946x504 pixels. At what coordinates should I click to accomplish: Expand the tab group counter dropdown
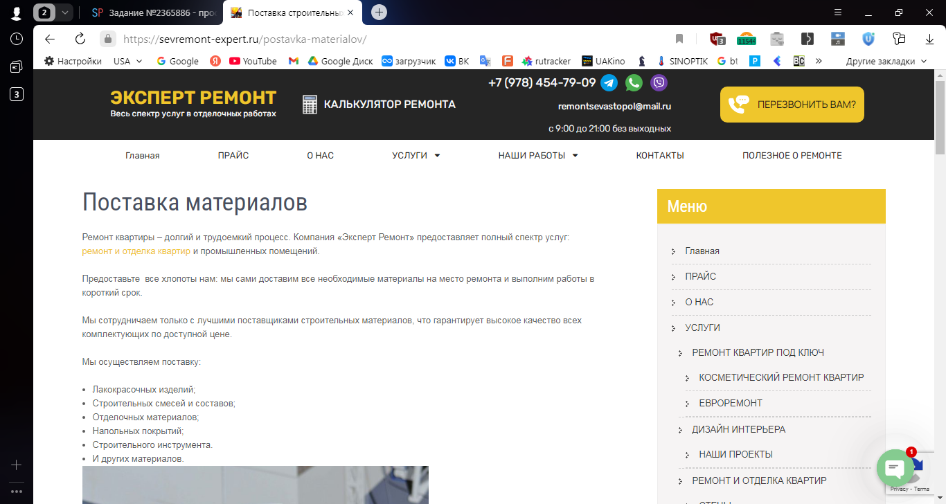(x=65, y=12)
